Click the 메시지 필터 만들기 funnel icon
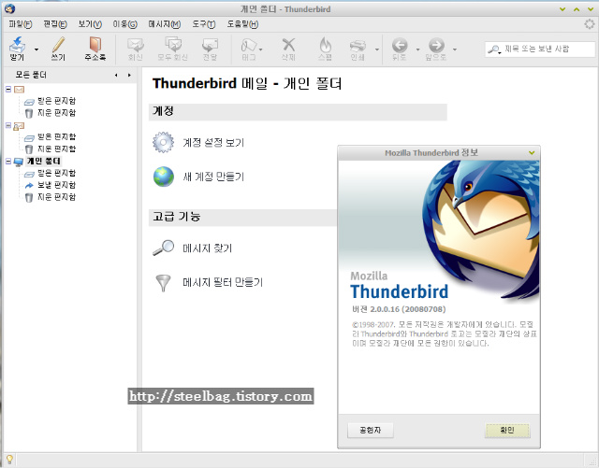599x468 pixels. [x=163, y=283]
